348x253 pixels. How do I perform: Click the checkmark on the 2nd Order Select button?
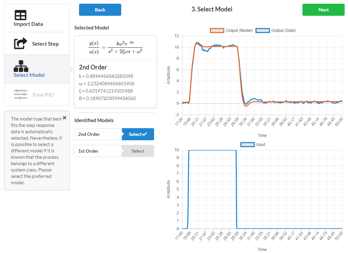pyautogui.click(x=144, y=134)
